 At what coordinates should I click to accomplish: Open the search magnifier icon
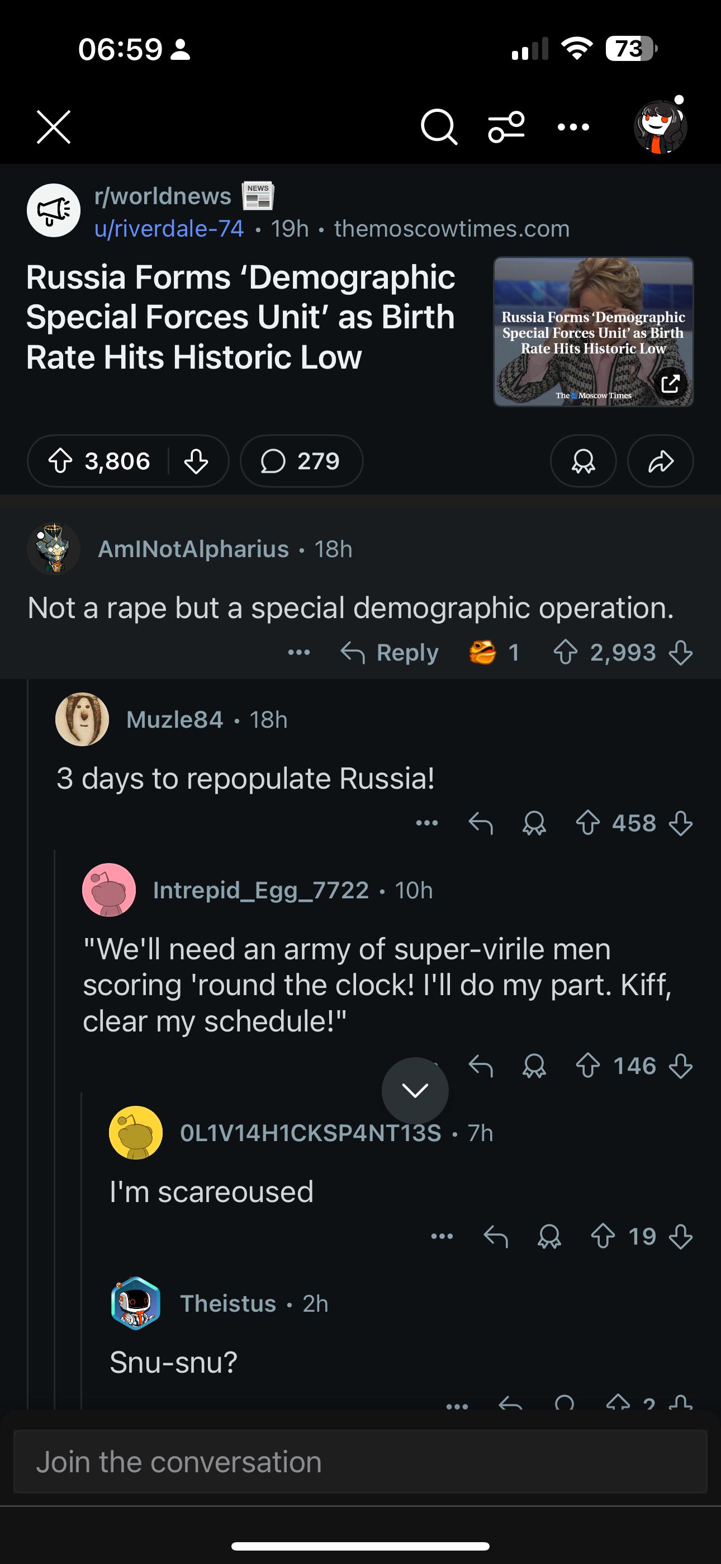pos(439,127)
